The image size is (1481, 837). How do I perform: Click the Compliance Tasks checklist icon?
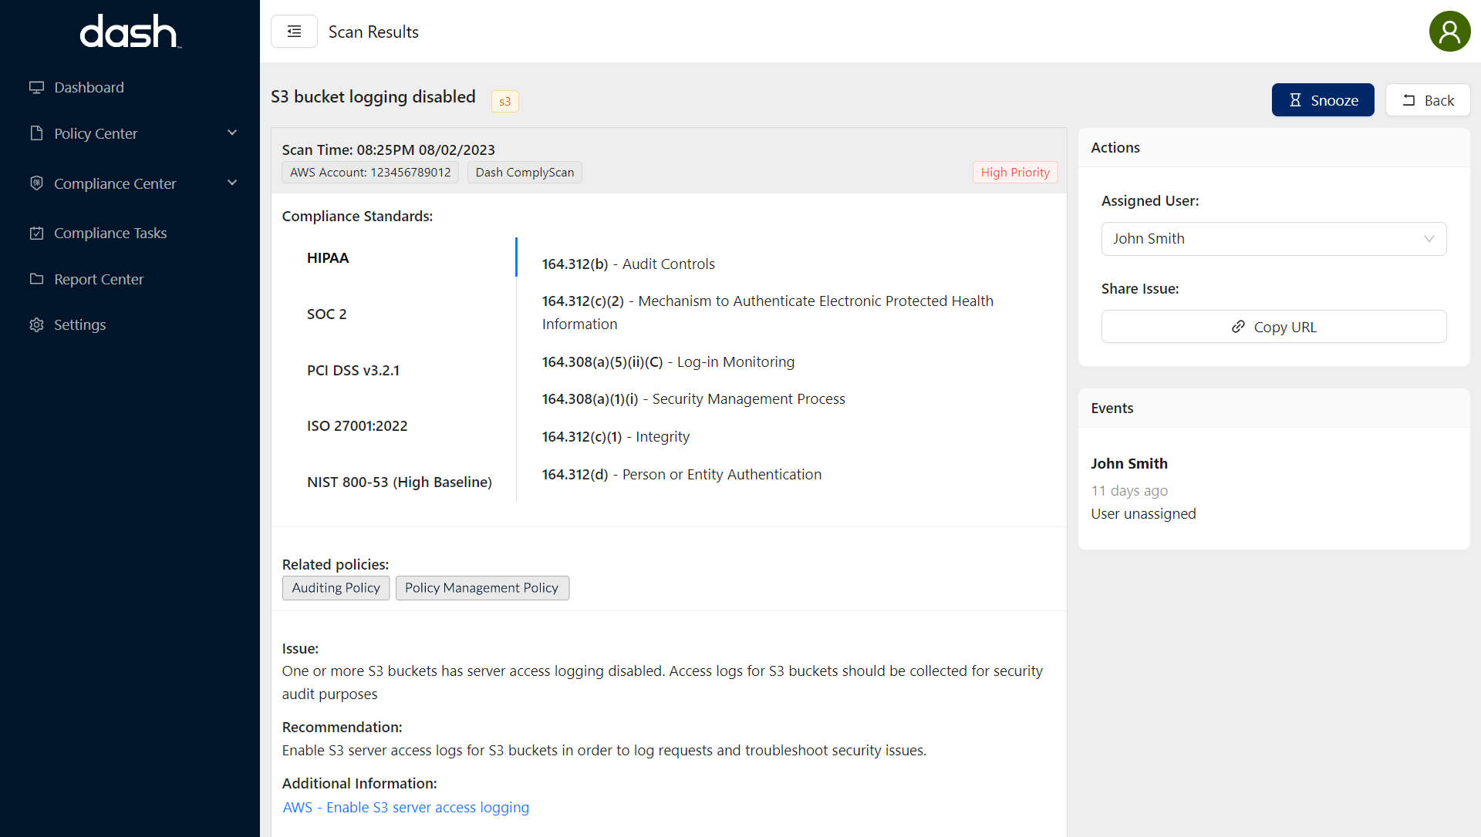pyautogui.click(x=36, y=233)
